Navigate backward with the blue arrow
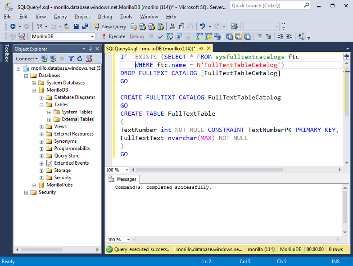The height and width of the screenshot is (266, 353). point(13,27)
